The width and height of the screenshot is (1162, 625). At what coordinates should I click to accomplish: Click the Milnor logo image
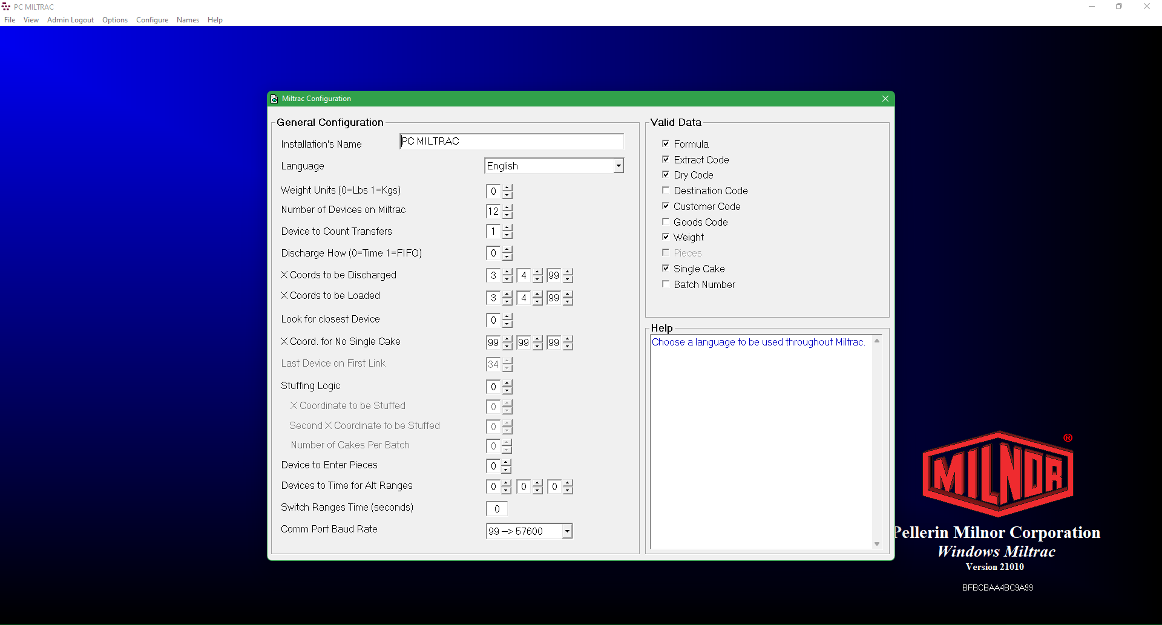tap(997, 473)
